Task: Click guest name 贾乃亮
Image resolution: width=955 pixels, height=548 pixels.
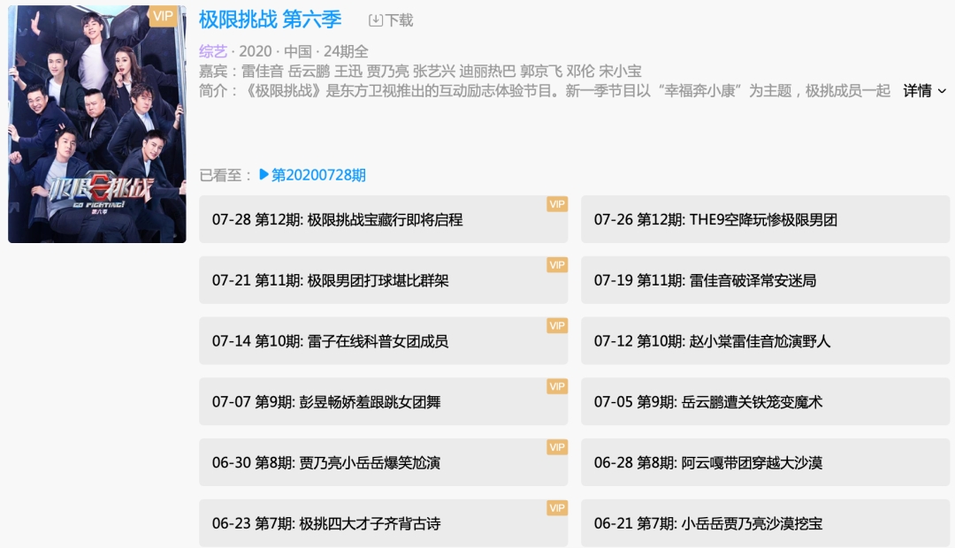Action: pos(388,72)
